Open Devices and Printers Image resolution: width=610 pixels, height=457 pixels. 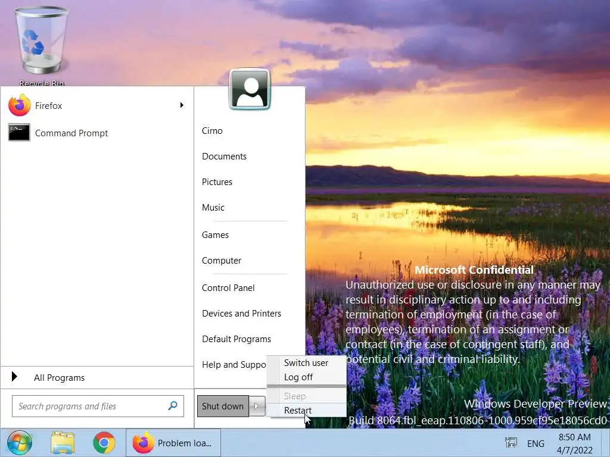tap(241, 313)
